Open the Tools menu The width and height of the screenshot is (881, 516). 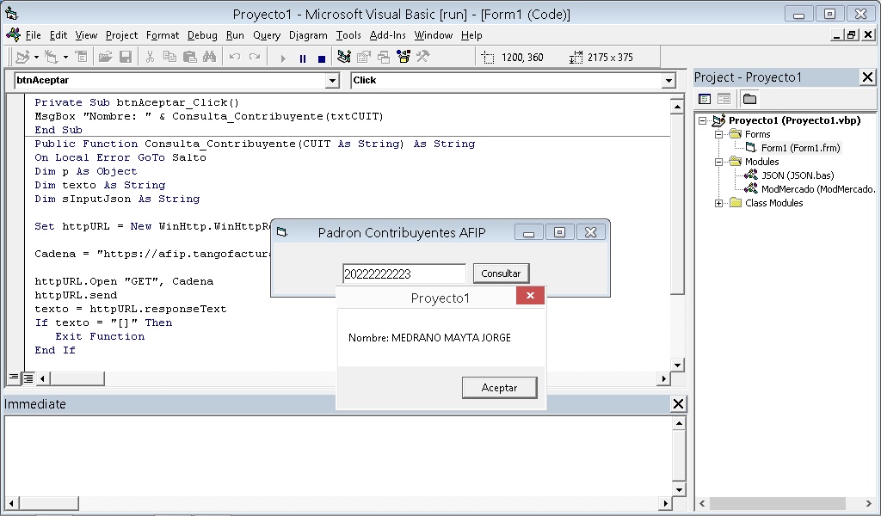point(348,35)
